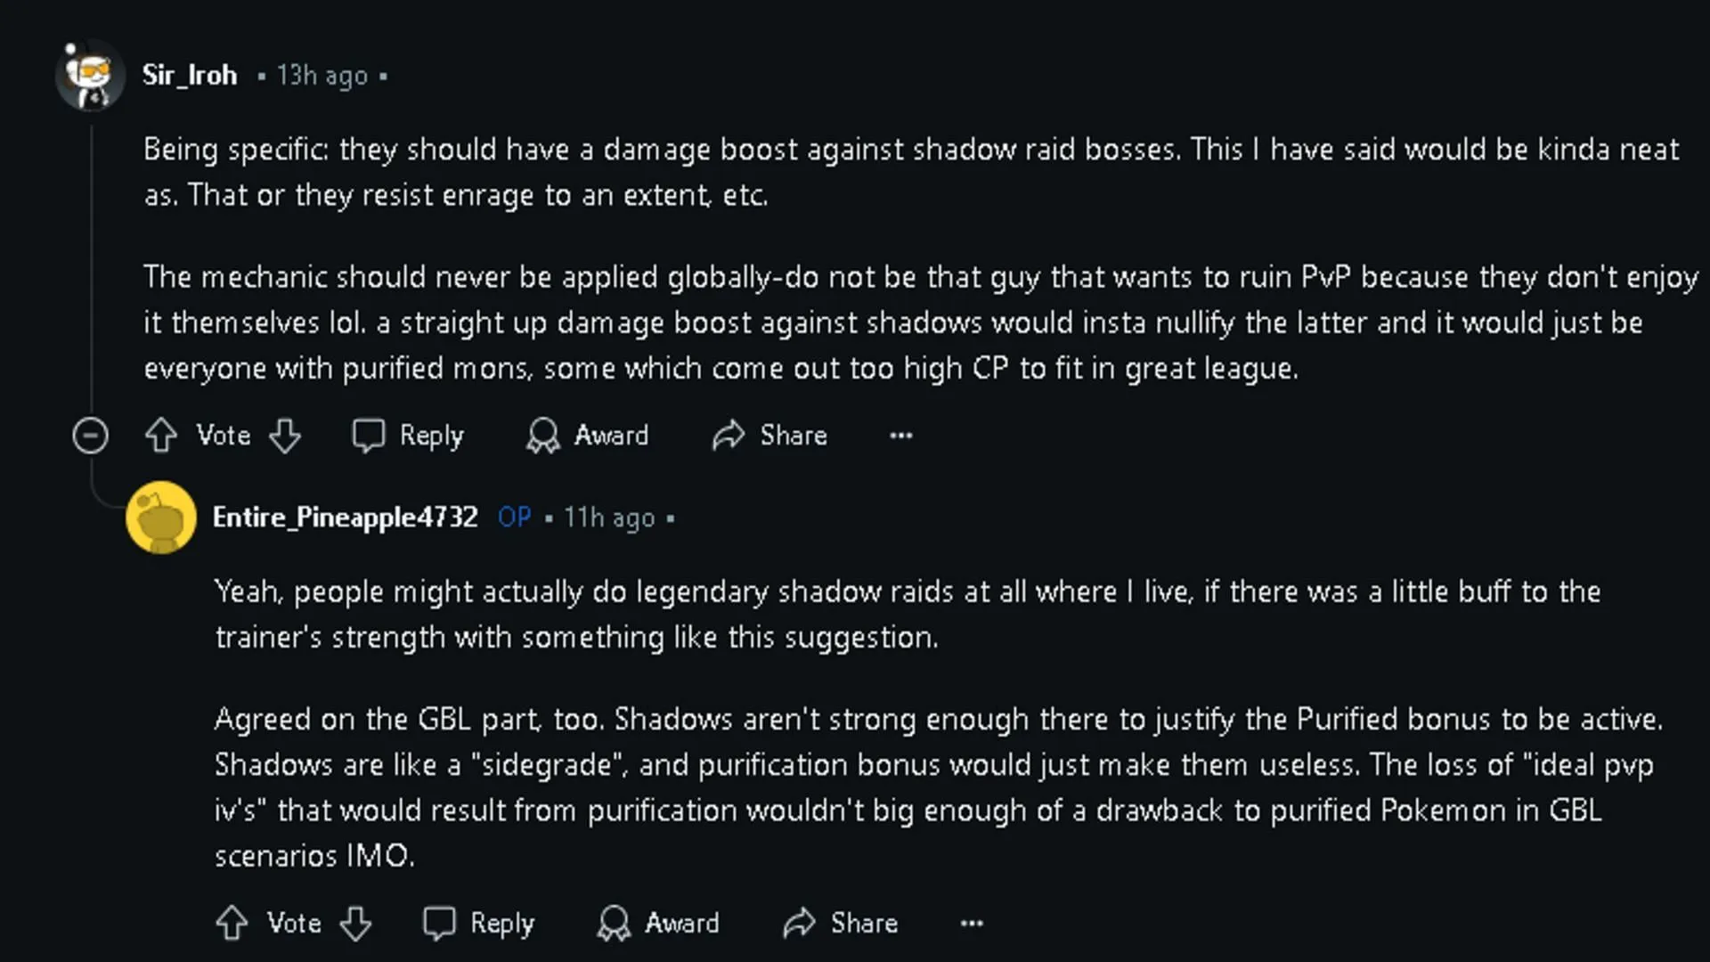Expand Sir_Iroh's user profile avatar
This screenshot has width=1710, height=962.
pyautogui.click(x=91, y=75)
